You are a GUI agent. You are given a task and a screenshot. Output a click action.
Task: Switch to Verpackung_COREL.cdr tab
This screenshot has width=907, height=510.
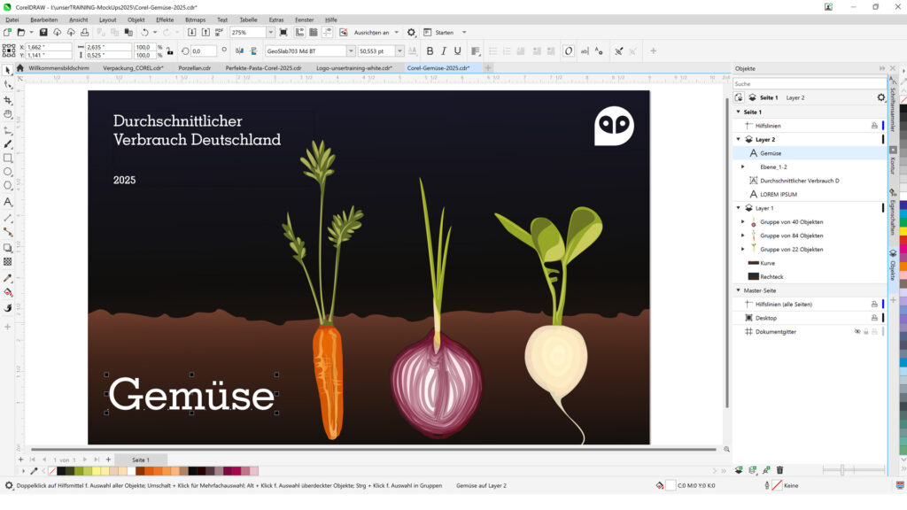133,67
